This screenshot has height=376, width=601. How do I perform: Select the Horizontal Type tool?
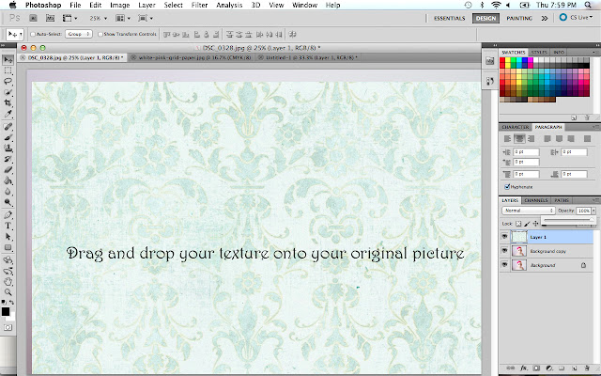click(x=8, y=226)
